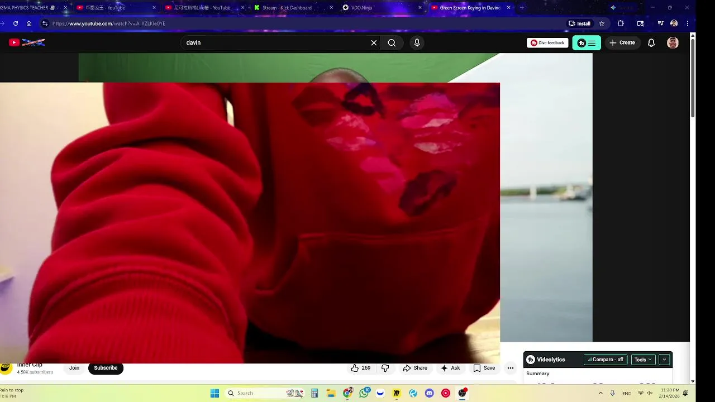This screenshot has height=402, width=715.
Task: Click the system tray microphone icon
Action: tap(612, 393)
